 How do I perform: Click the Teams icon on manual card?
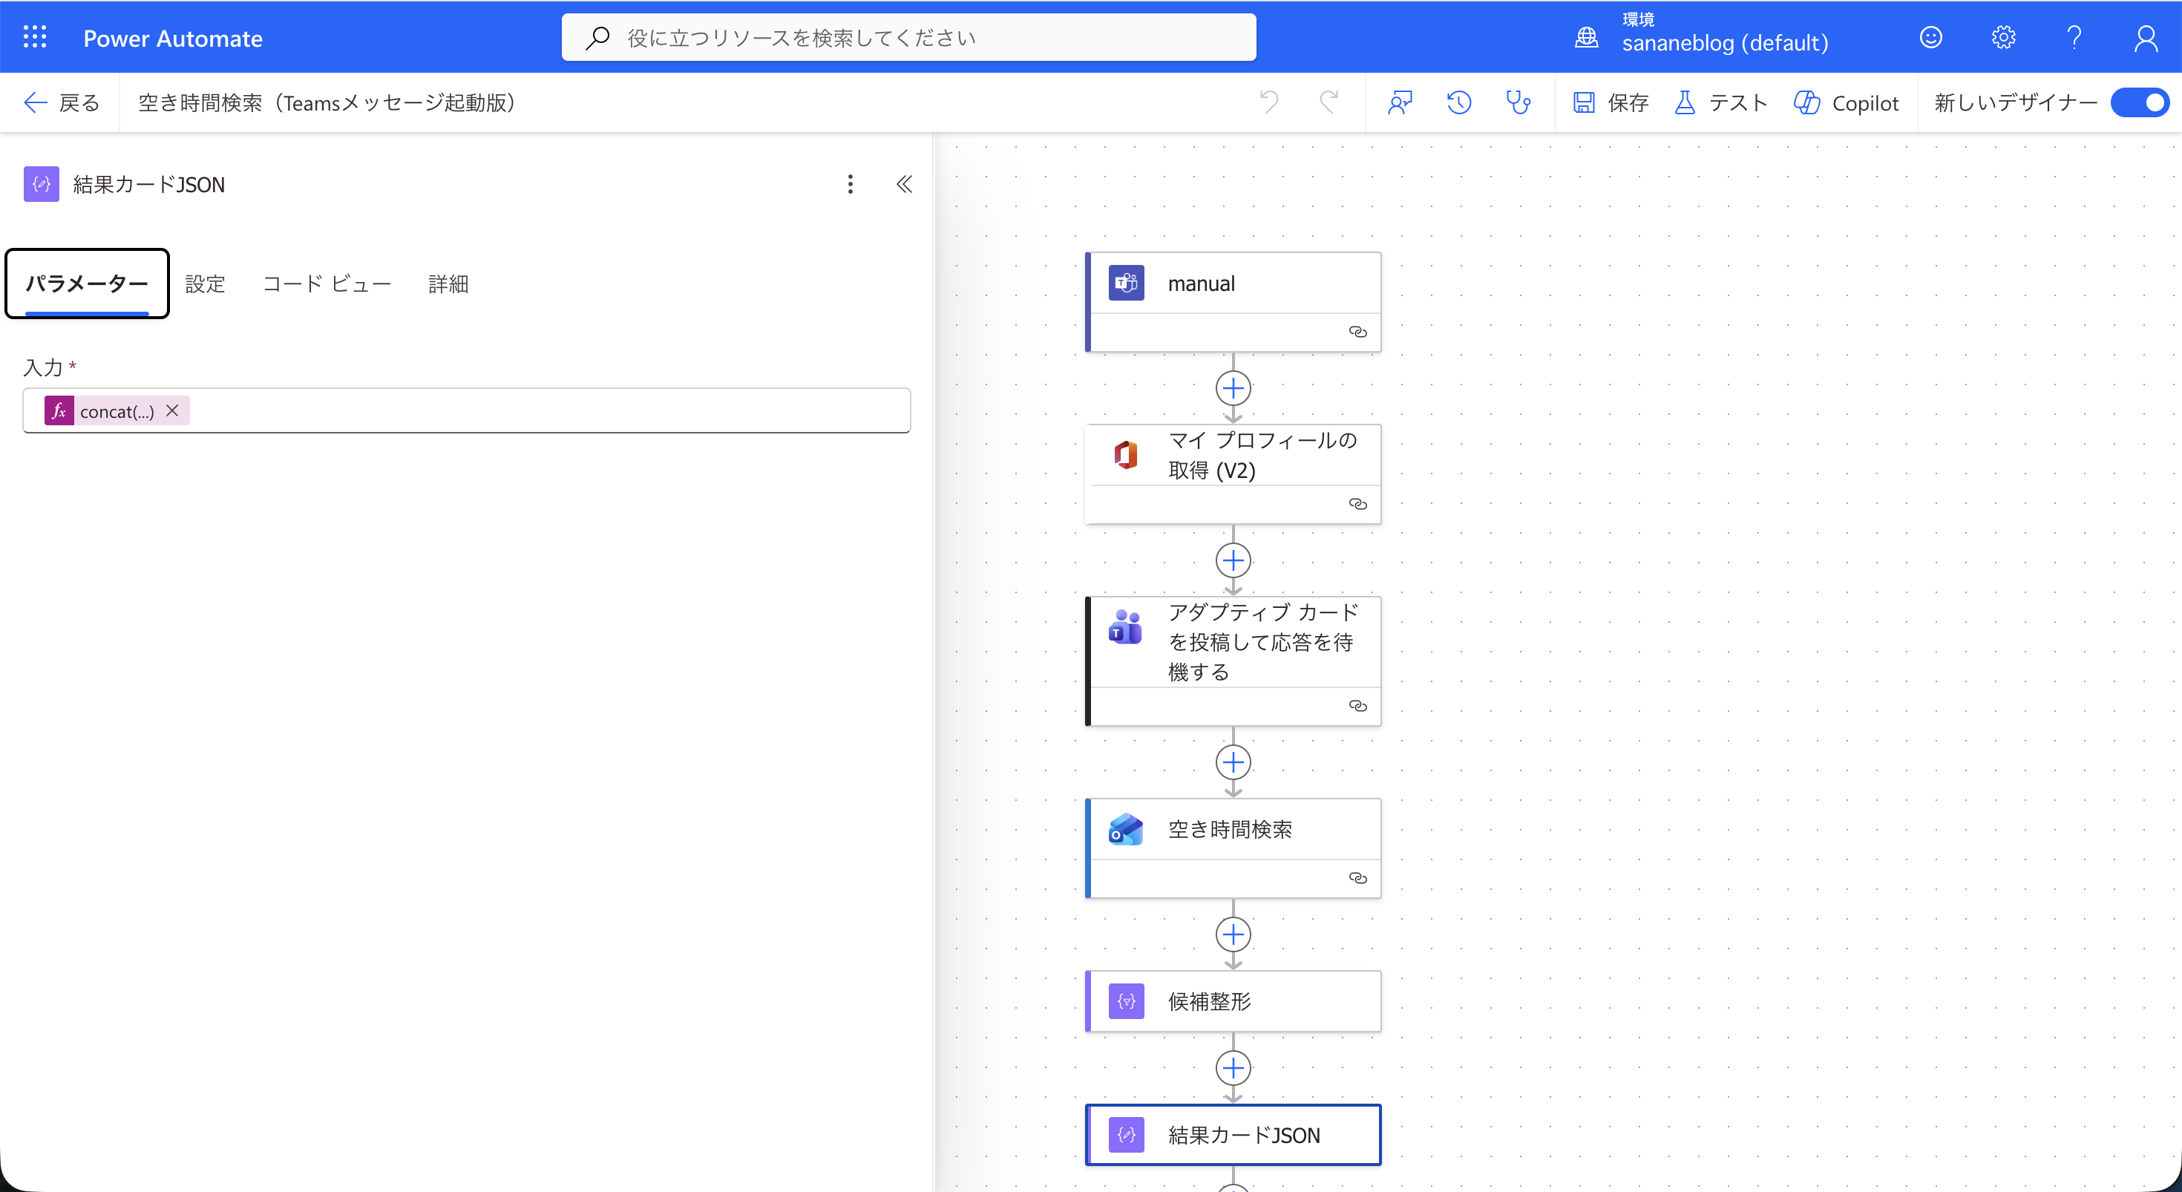[x=1127, y=283]
